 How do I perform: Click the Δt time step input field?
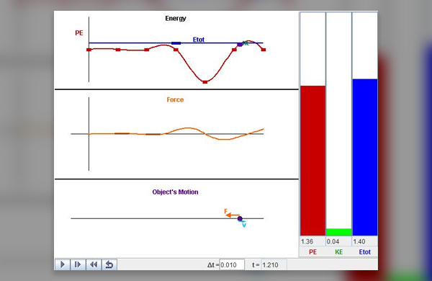pyautogui.click(x=232, y=265)
